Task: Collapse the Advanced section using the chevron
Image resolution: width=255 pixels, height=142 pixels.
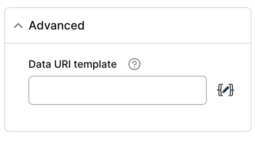Action: tap(18, 25)
